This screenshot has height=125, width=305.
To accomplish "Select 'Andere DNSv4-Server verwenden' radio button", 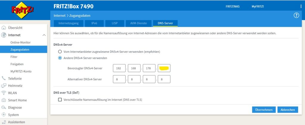I will point(60,58).
